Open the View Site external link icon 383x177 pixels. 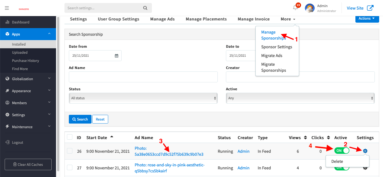click(x=370, y=8)
